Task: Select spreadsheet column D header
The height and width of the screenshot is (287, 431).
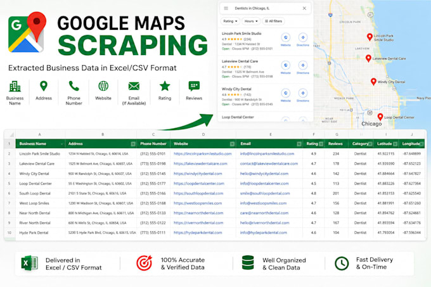Action: click(x=203, y=134)
